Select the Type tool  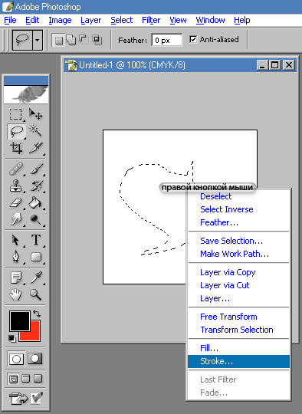pos(35,240)
